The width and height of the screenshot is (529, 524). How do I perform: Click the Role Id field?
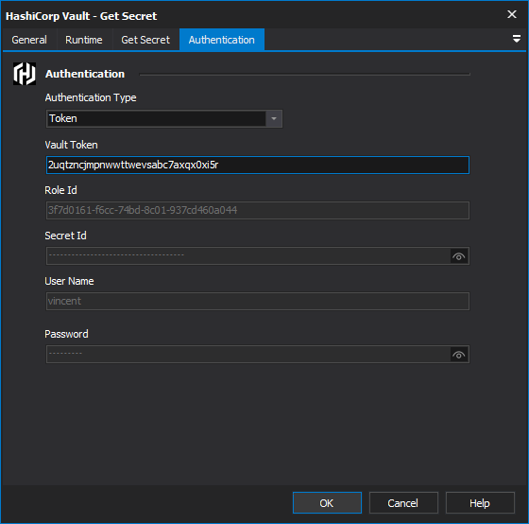tap(258, 211)
